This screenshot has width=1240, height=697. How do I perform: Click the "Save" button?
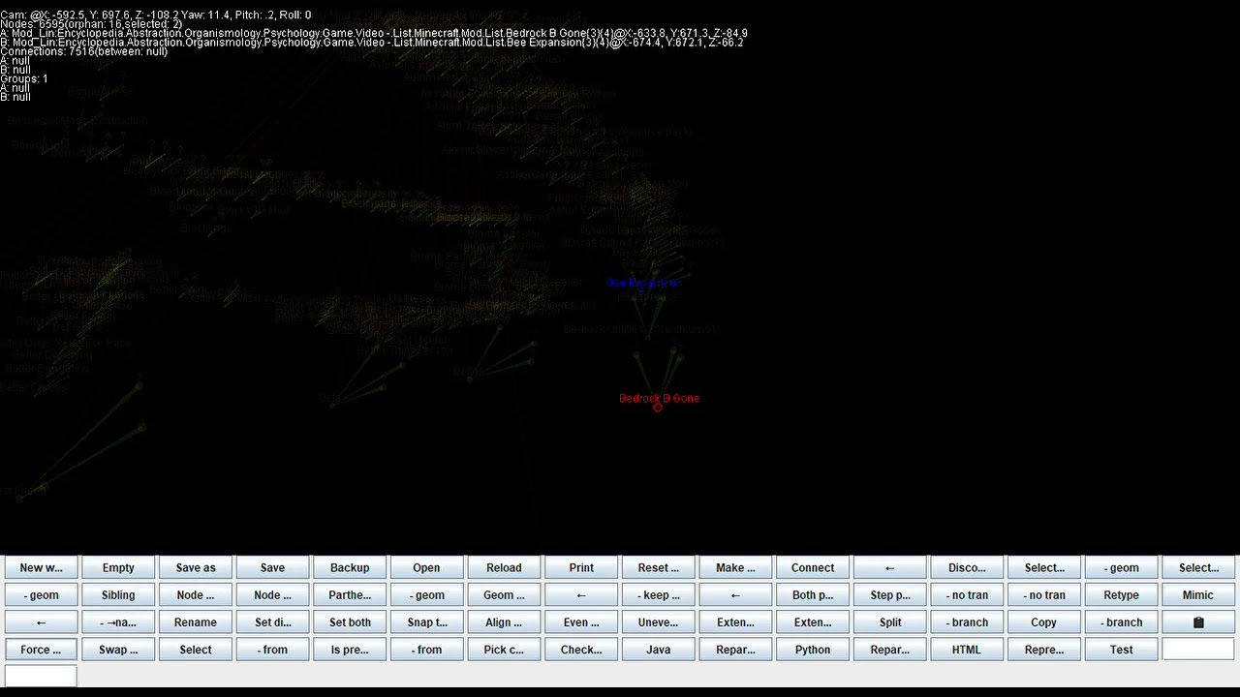click(x=272, y=568)
